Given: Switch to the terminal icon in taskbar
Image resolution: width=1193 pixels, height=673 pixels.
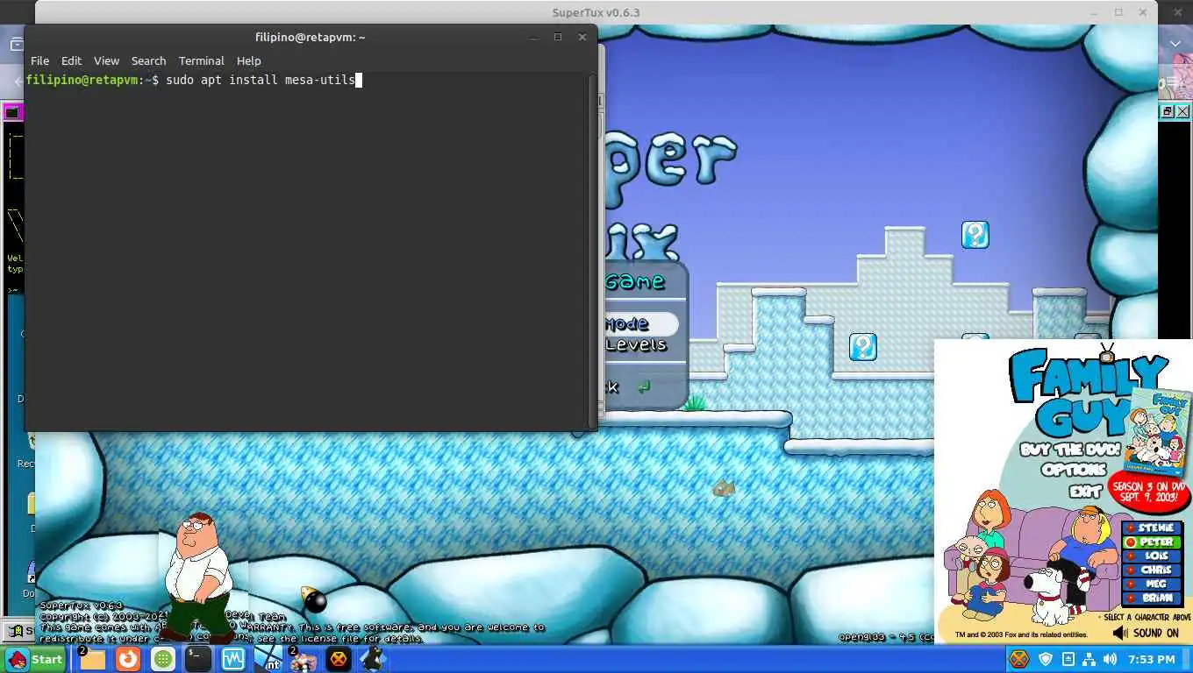Looking at the screenshot, I should [x=197, y=659].
